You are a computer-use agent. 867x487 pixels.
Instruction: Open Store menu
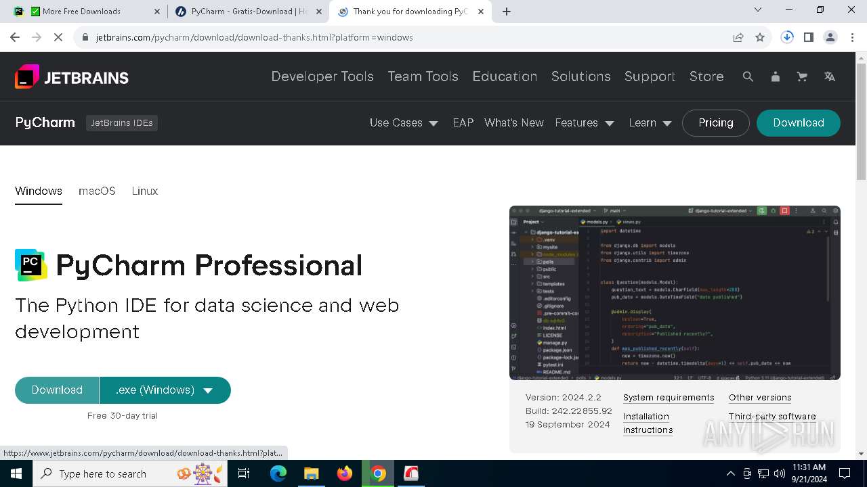706,76
